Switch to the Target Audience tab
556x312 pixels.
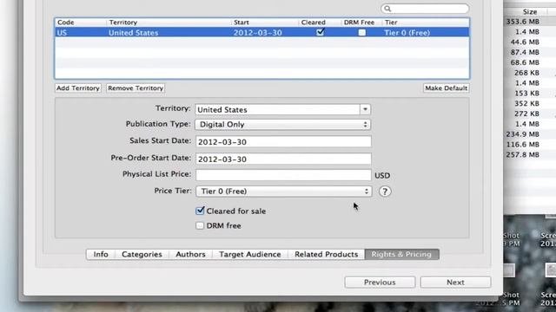[x=250, y=254]
